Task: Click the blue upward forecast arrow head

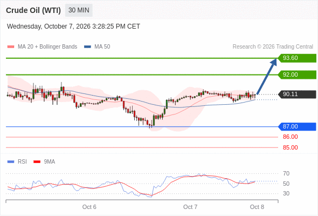Action: 274,62
